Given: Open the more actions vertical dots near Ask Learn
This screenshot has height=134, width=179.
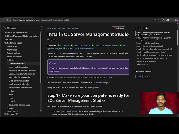Looking at the screenshot, I should pos(128,28).
